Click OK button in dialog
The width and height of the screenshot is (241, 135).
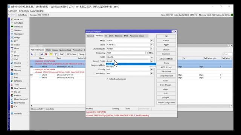click(x=166, y=36)
